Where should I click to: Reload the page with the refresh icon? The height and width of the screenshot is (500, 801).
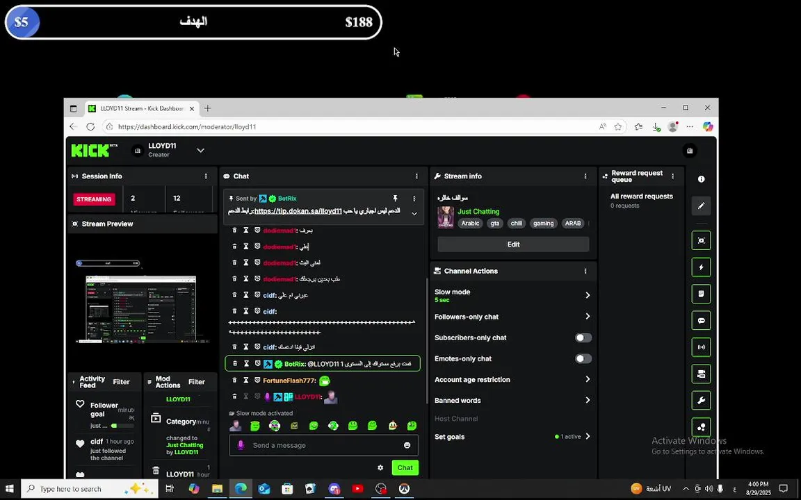click(90, 126)
